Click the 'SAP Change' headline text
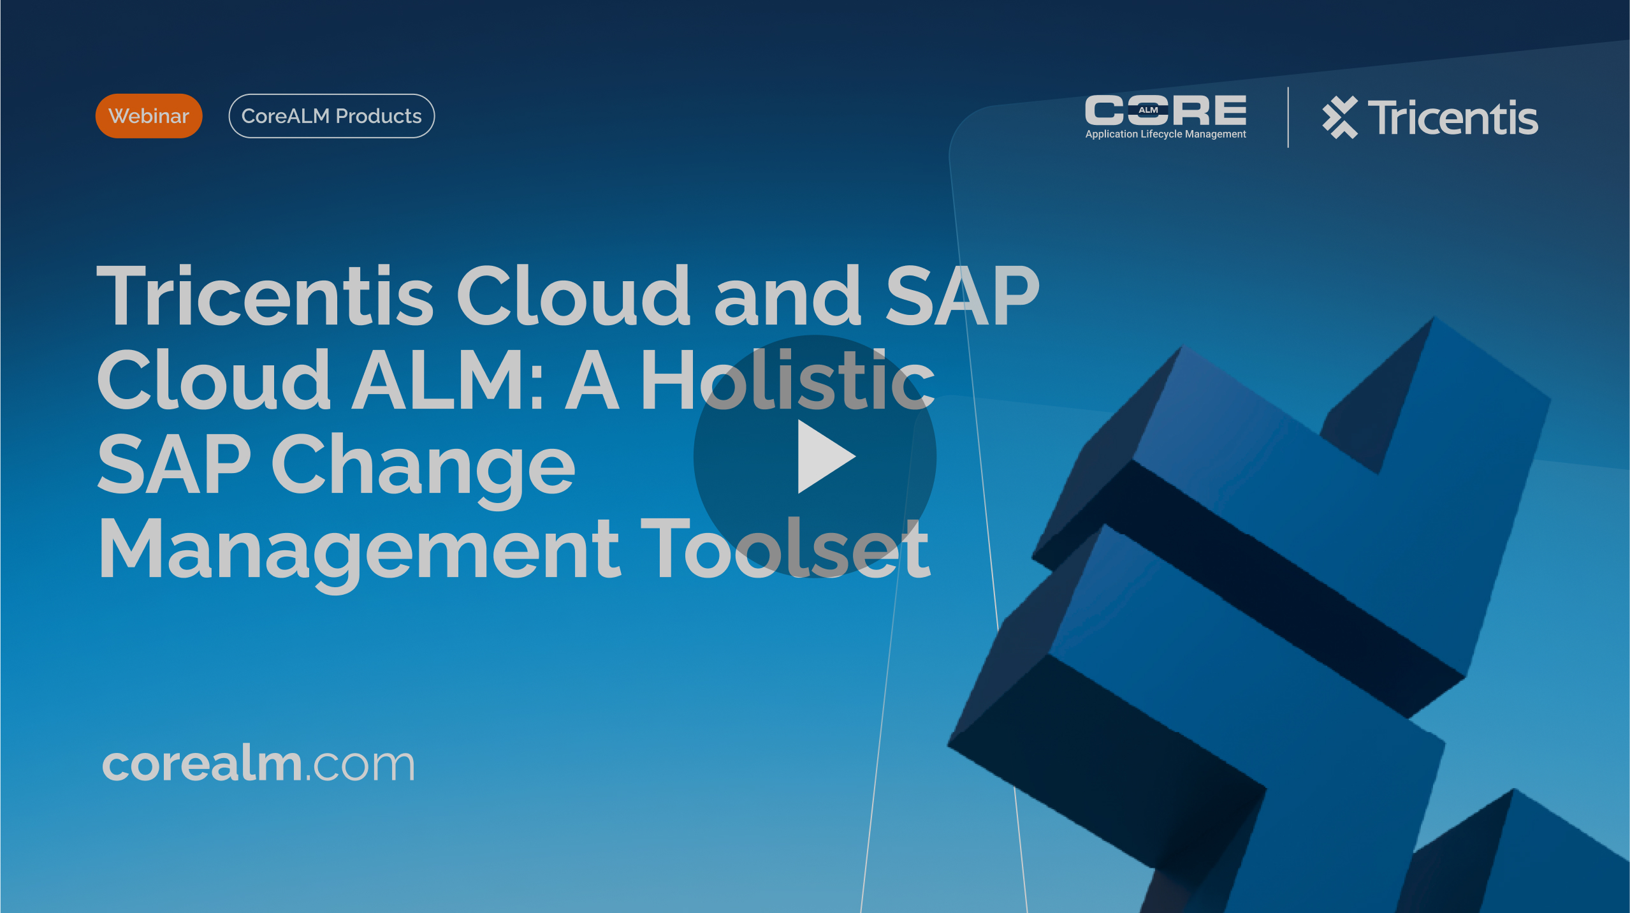 pos(336,464)
